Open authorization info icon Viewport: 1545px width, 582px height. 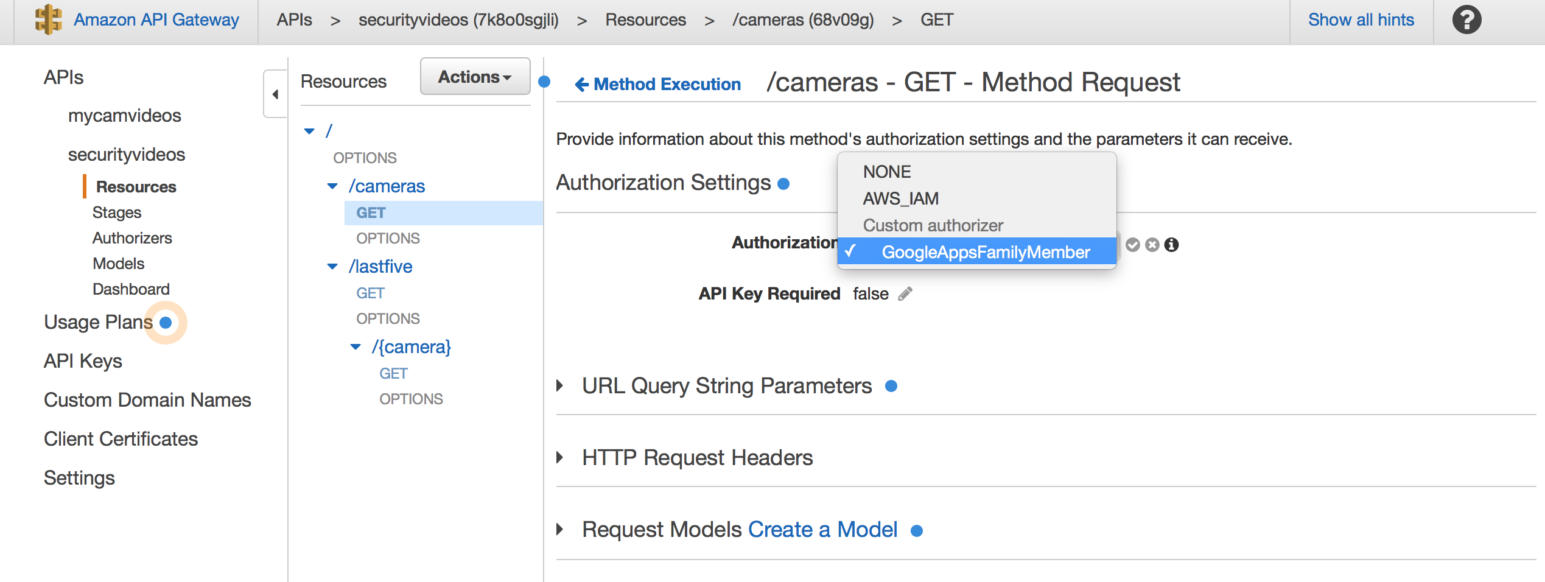click(x=1172, y=245)
